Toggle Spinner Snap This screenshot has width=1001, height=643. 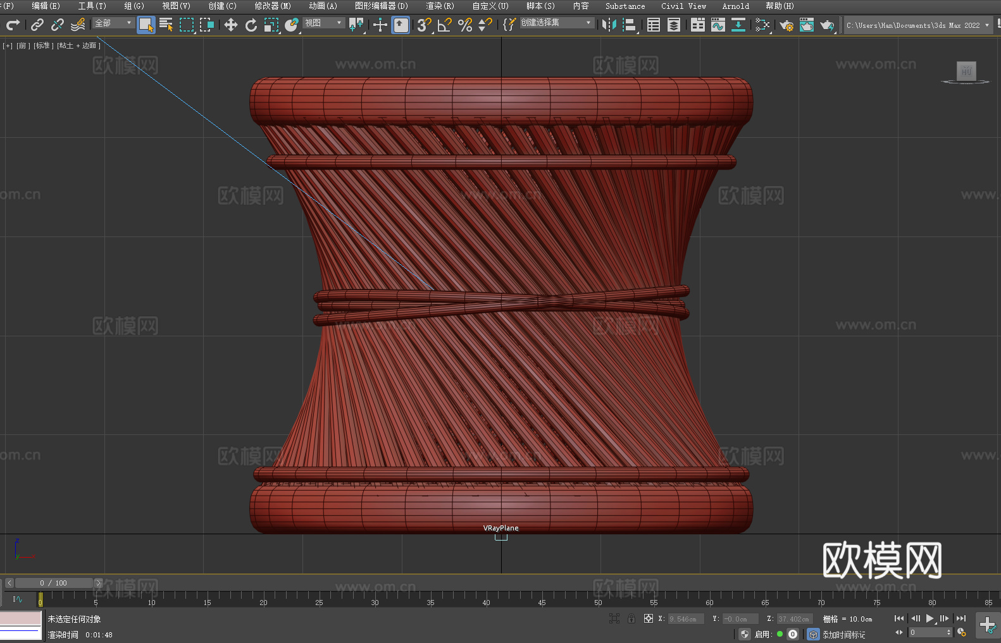click(x=485, y=25)
